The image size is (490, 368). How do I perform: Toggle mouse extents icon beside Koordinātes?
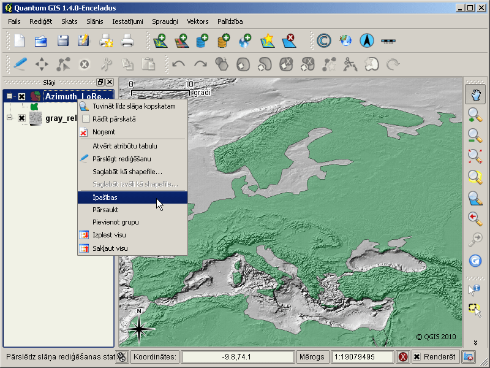point(121,357)
